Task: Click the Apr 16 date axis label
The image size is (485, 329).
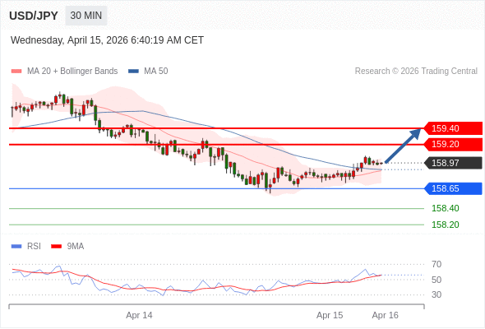Action: 385,315
